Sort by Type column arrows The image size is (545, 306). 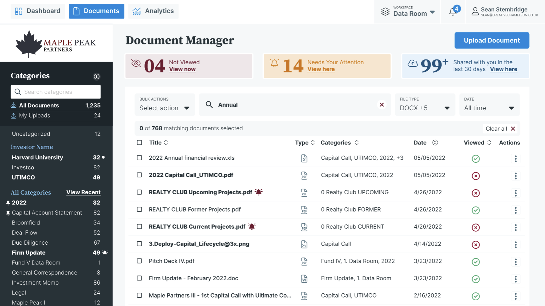click(x=312, y=143)
